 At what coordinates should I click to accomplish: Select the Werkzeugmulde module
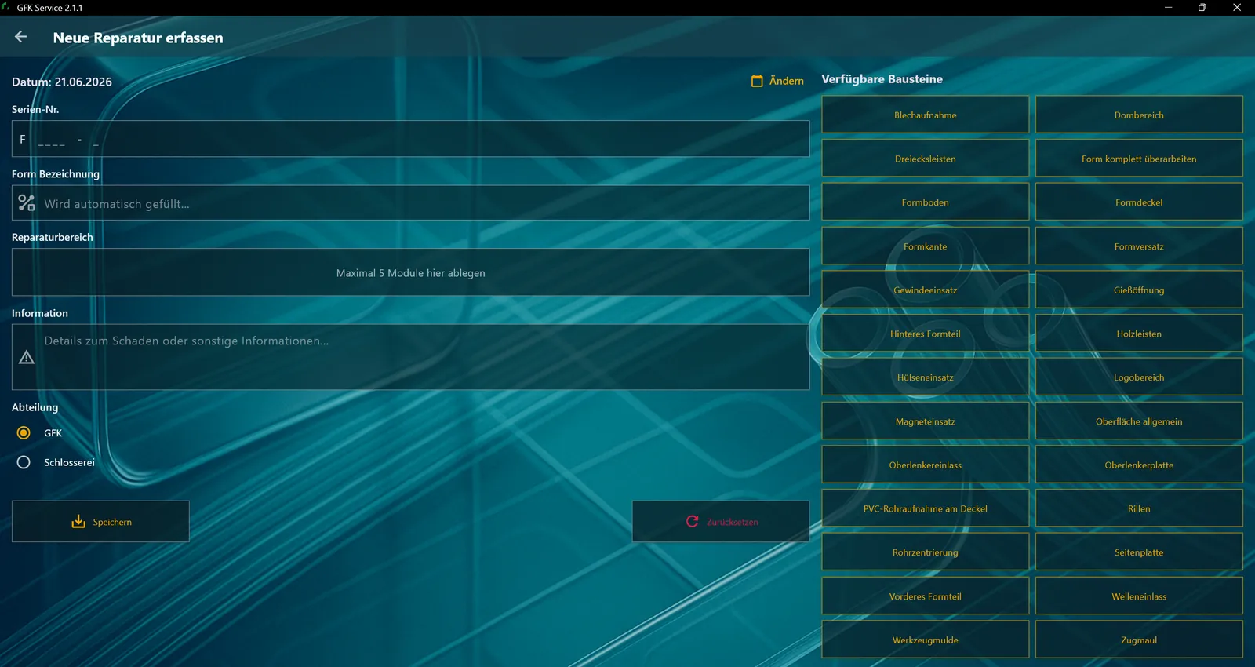click(925, 640)
